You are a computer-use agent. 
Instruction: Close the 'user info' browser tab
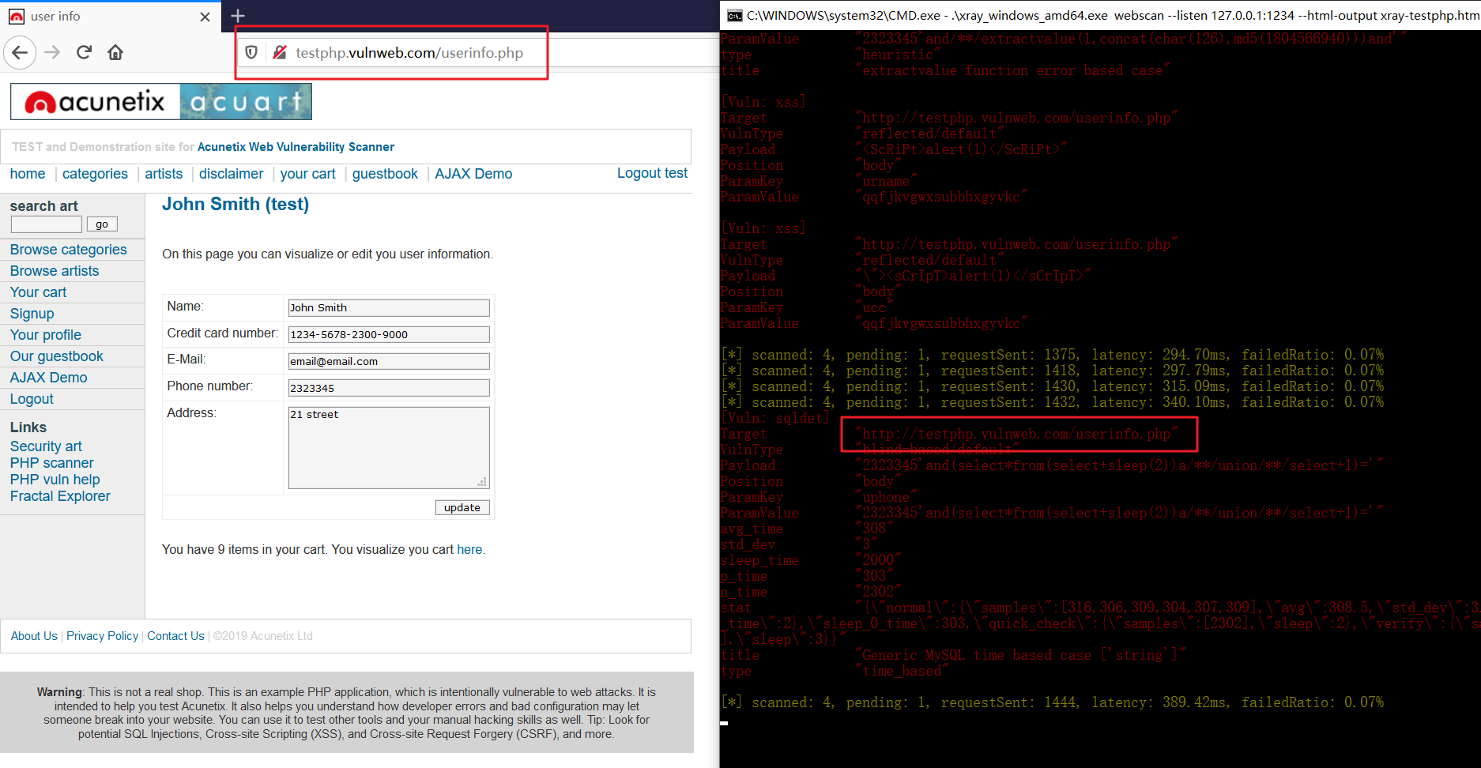coord(205,17)
